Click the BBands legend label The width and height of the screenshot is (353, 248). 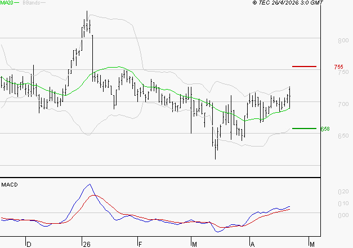pyautogui.click(x=32, y=2)
